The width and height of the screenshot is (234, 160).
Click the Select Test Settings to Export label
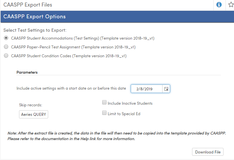click(x=35, y=30)
